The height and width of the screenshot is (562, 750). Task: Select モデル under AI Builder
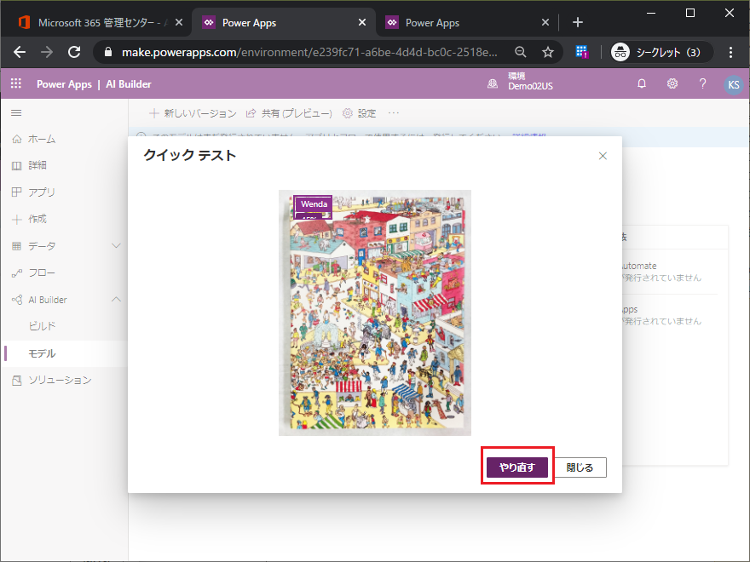pos(64,353)
